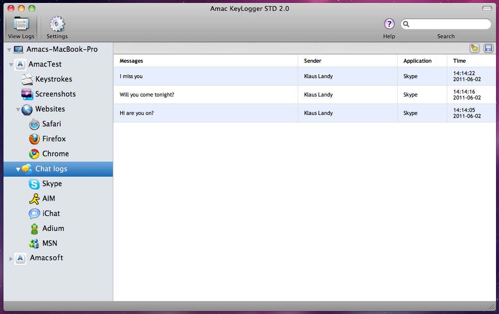Click Skype cell in 'Hi are you on?' row
The width and height of the screenshot is (499, 314).
pos(410,113)
